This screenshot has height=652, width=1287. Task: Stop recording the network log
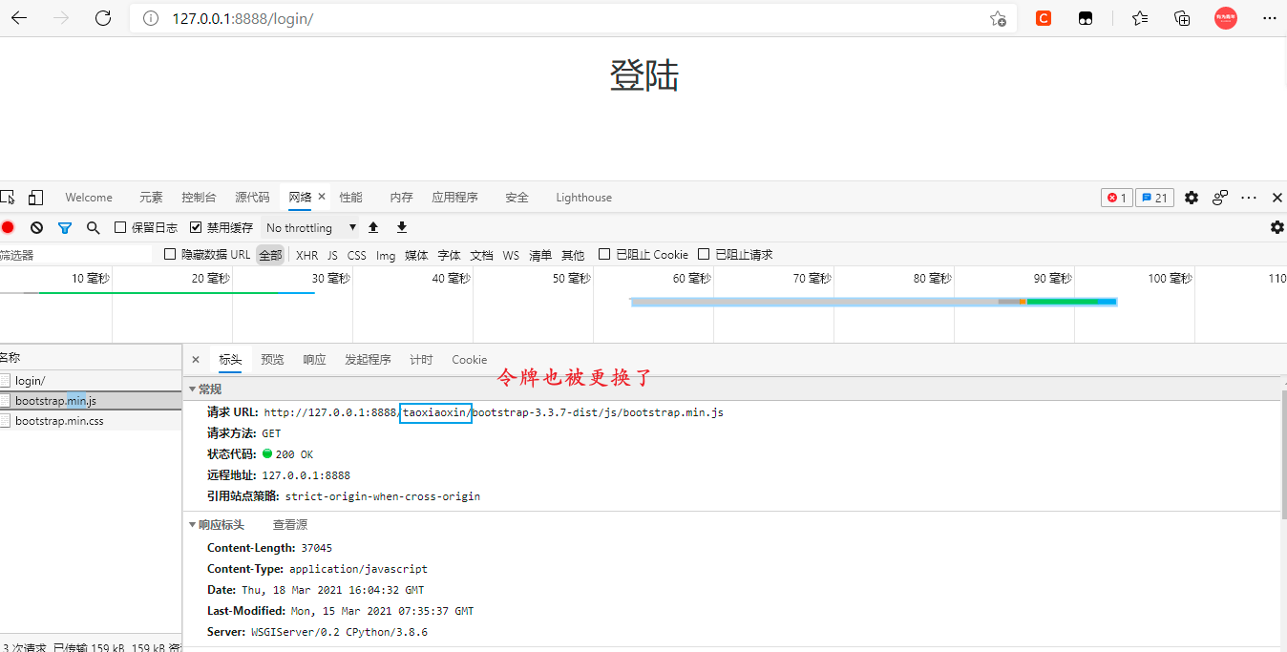(8, 227)
